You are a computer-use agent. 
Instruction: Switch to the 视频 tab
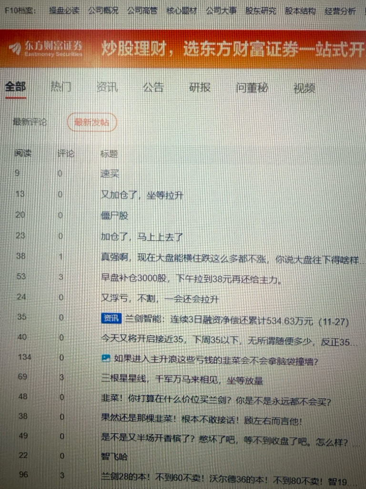304,88
